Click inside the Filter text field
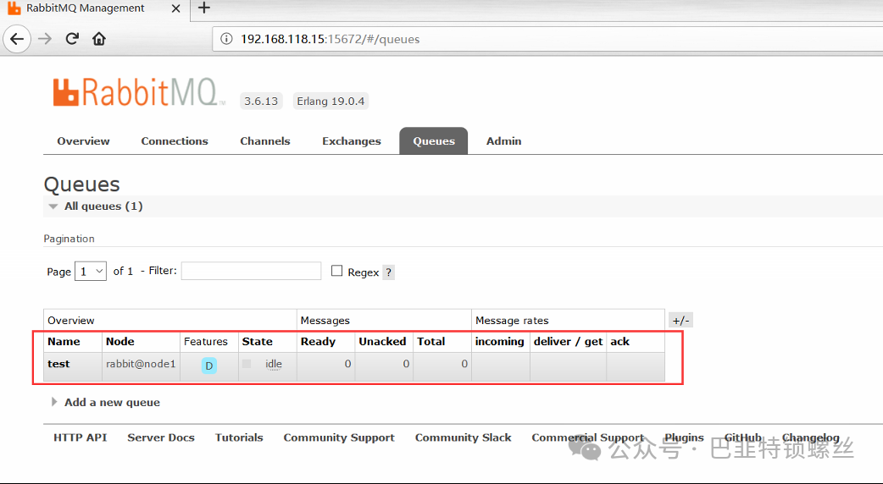The image size is (883, 484). click(x=251, y=271)
